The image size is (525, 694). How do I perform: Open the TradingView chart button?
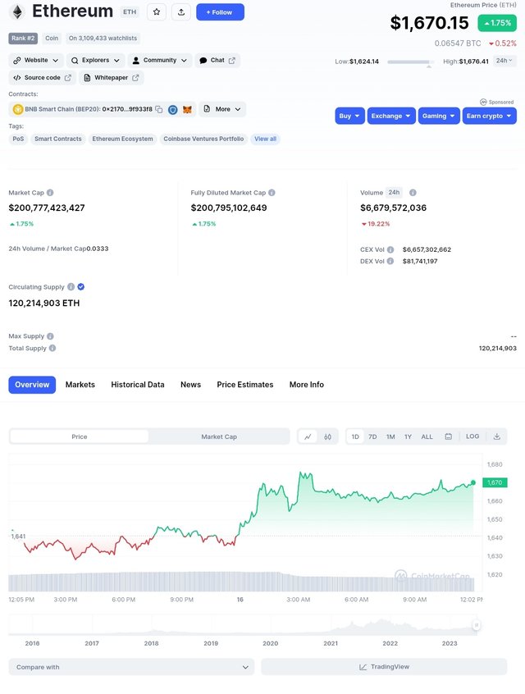coord(384,667)
